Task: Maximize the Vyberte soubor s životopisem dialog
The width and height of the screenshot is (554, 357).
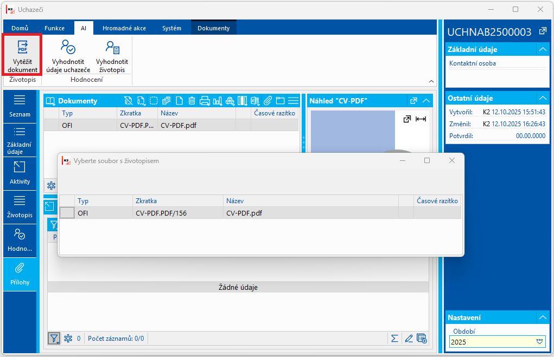Action: point(427,160)
